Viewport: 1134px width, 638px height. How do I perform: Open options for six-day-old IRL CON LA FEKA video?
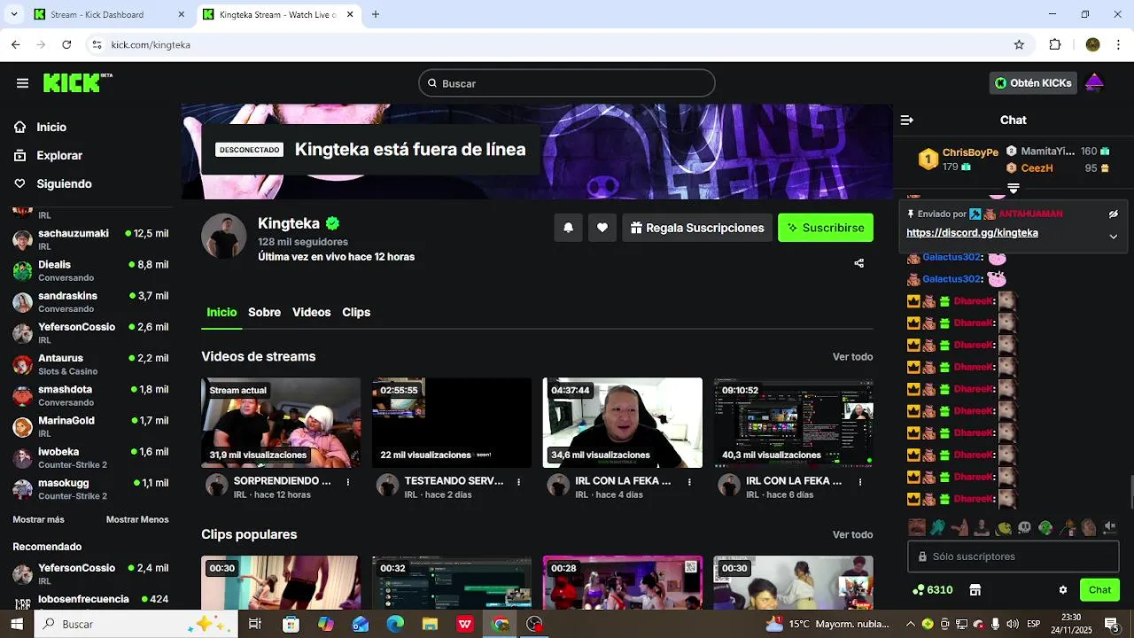click(x=861, y=482)
